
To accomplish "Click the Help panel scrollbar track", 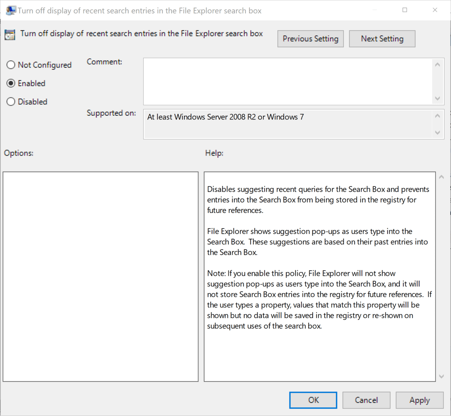I will point(442,276).
